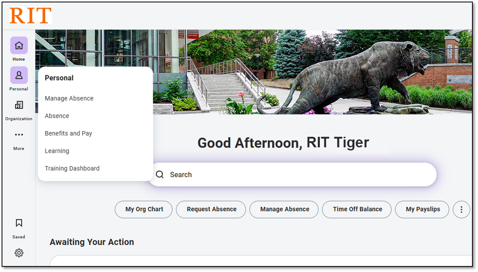This screenshot has height=272, width=478.
Task: Click the Manage Absence shortcut button
Action: tap(283, 209)
